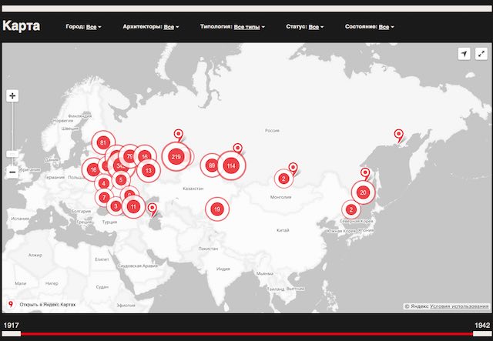The image size is (493, 341).
Task: Open cluster 16 adjacent to cluster 79
Action: (x=145, y=156)
